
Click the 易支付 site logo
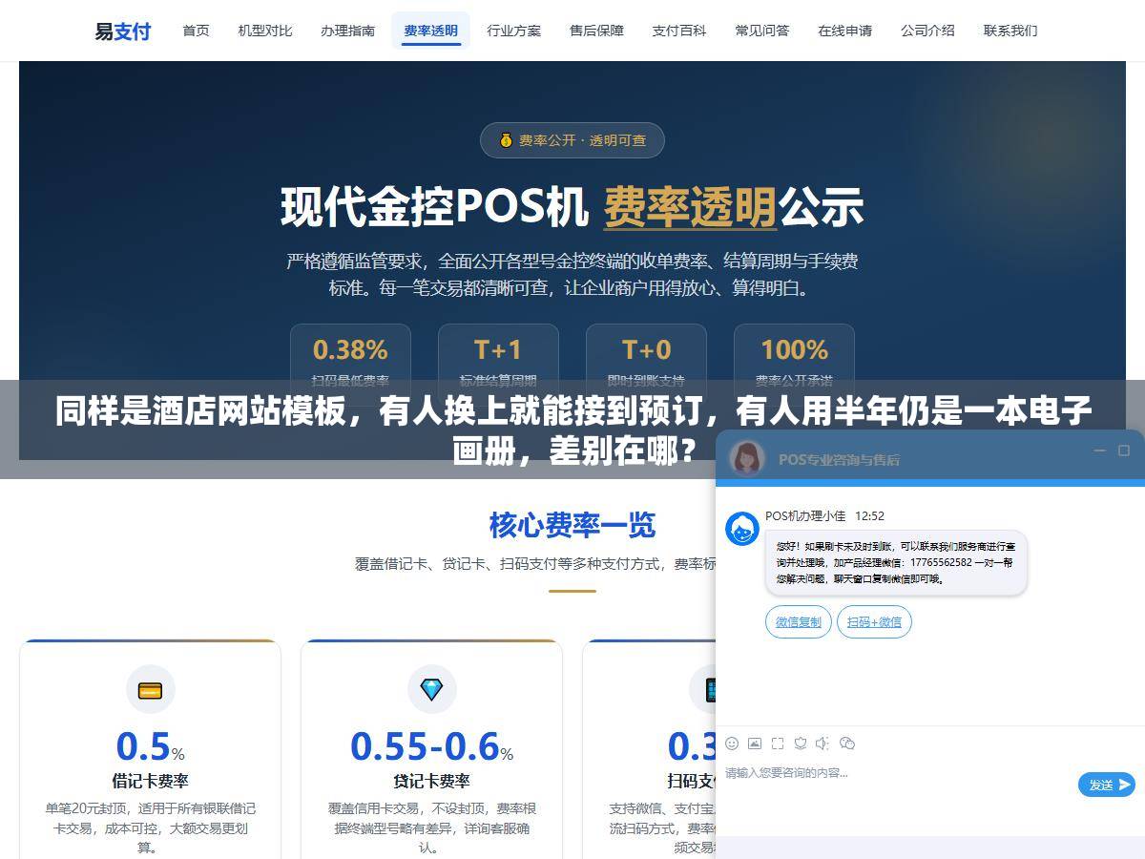pos(122,31)
